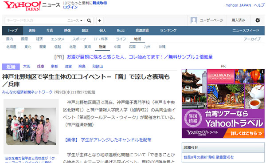Select the Buzz tab
This screenshot has width=266, height=163.
tap(121, 31)
